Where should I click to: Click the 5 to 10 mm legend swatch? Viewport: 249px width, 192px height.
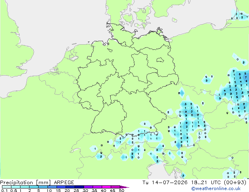tap(43, 187)
